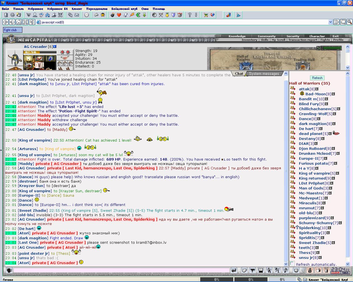Image resolution: width=353 pixels, height=282 pixels.
Task: Click the info icon beside AG Crusader [6]
Action: click(55, 47)
